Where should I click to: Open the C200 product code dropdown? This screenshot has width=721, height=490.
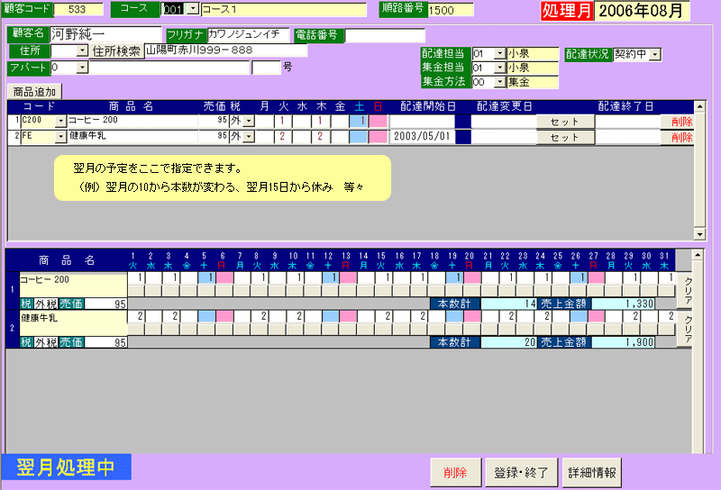coord(61,121)
